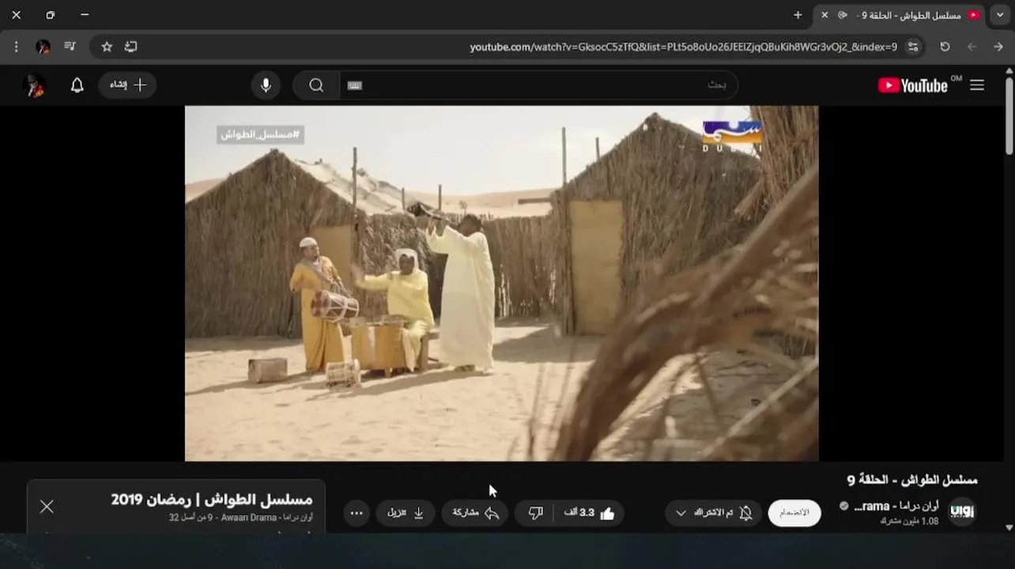Viewport: 1015px width, 569px height.
Task: Click the join (الانضمام) channel button
Action: [794, 513]
